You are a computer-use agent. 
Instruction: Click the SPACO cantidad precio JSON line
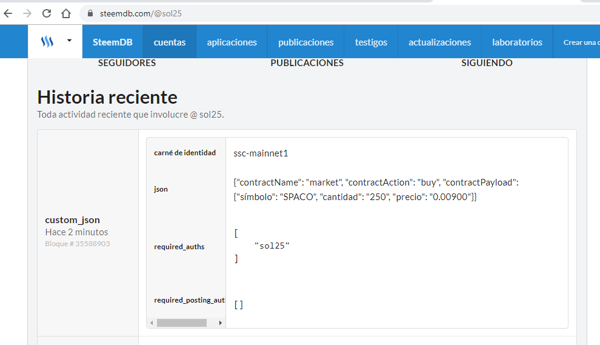point(355,197)
